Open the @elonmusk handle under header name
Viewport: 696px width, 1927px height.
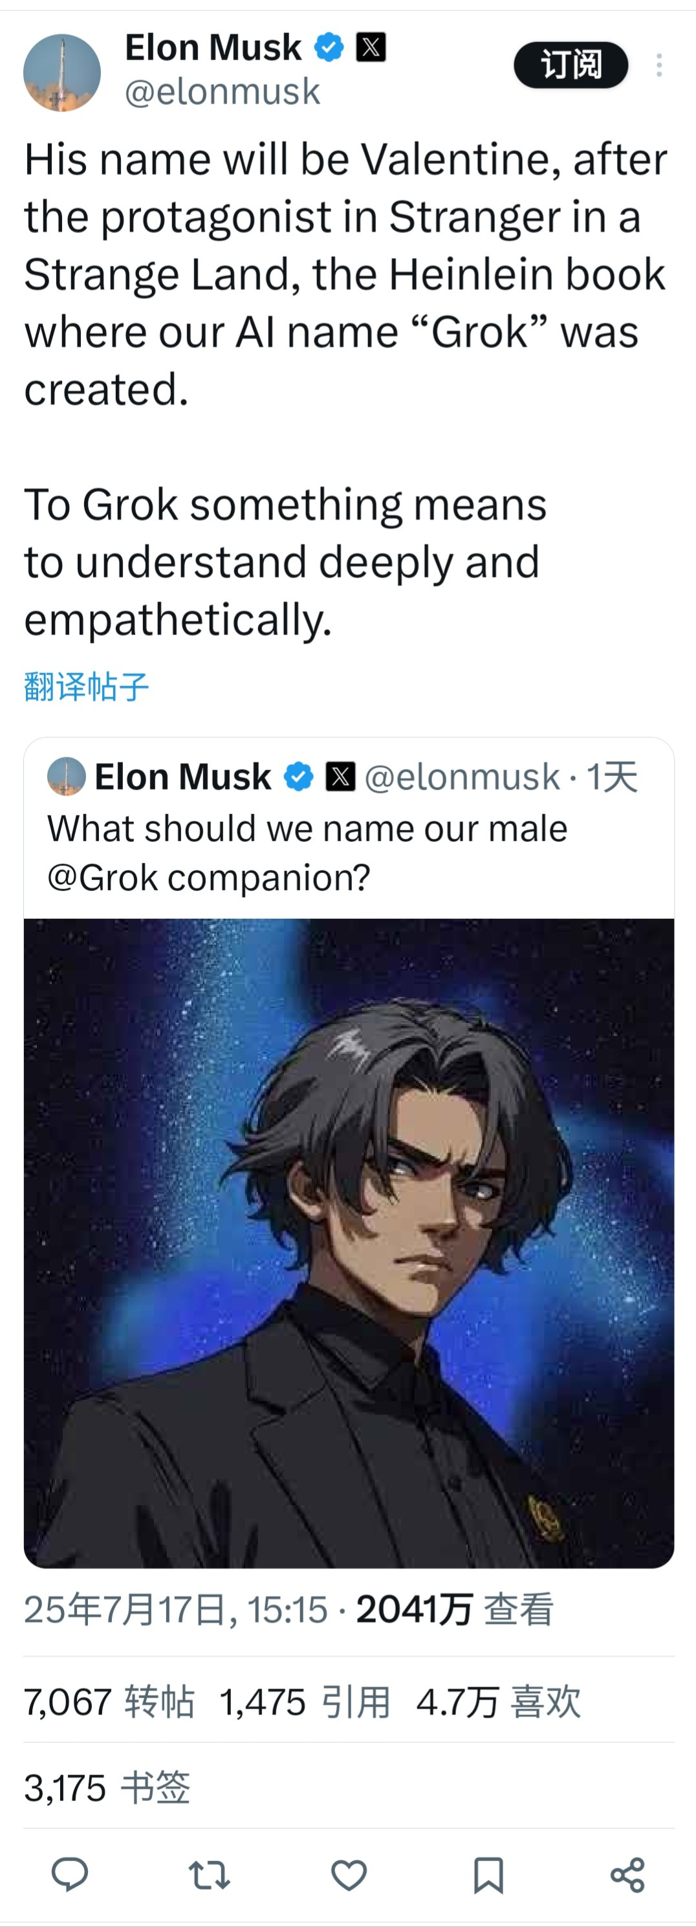[x=222, y=92]
